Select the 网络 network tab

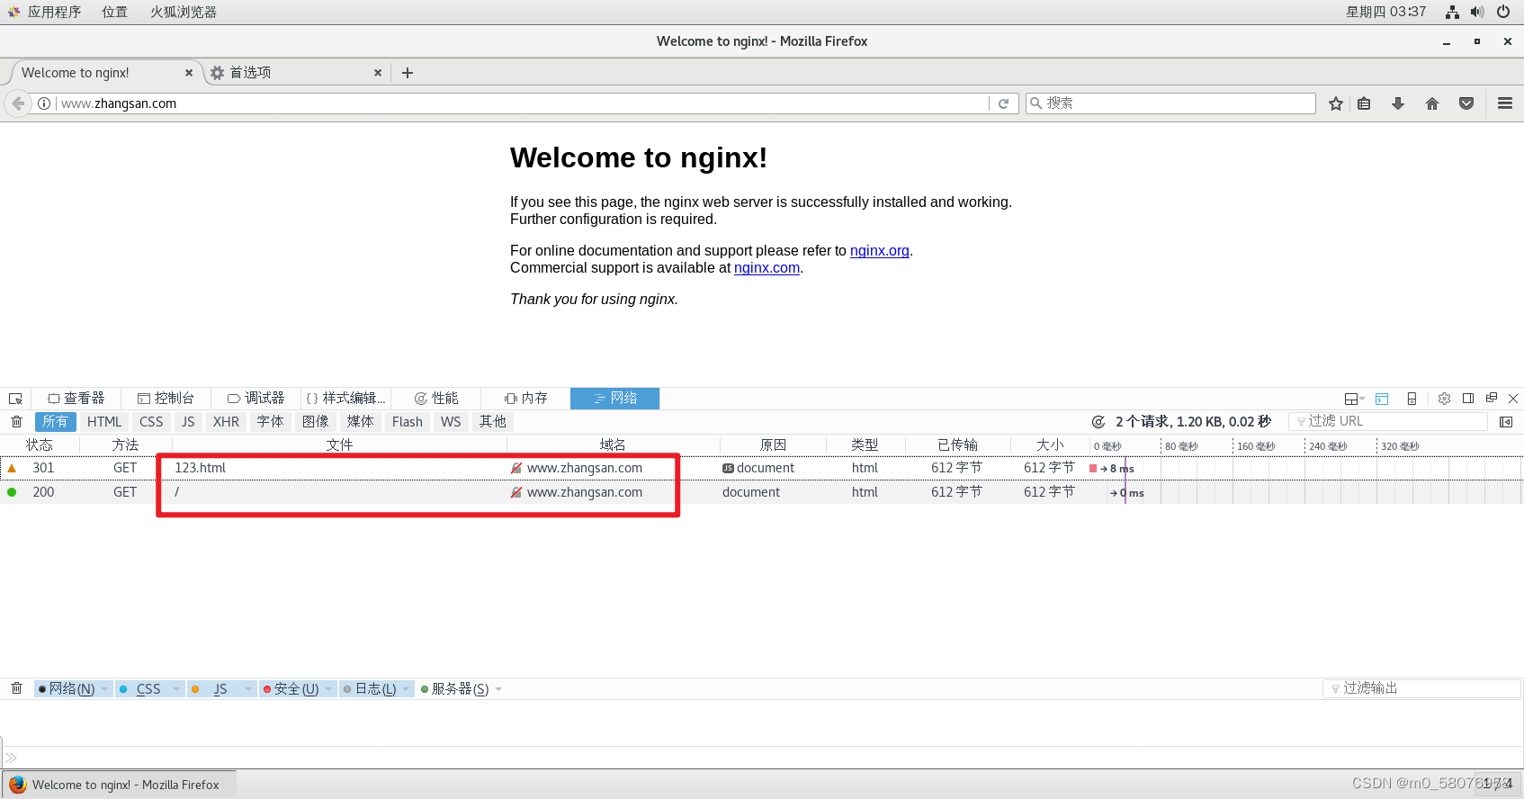pyautogui.click(x=615, y=399)
